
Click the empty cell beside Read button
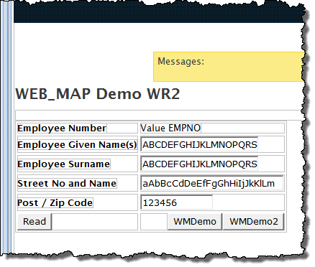[x=94, y=222]
